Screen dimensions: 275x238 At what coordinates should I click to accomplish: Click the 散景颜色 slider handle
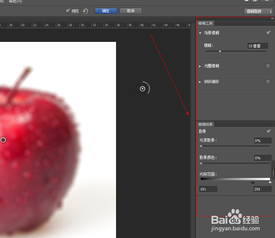click(201, 164)
